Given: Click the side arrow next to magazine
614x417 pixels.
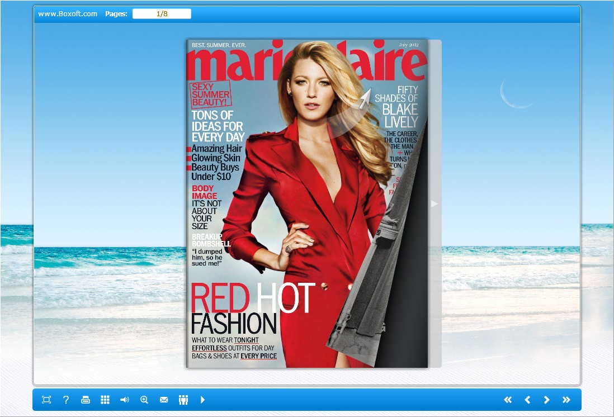Looking at the screenshot, I should tap(434, 203).
